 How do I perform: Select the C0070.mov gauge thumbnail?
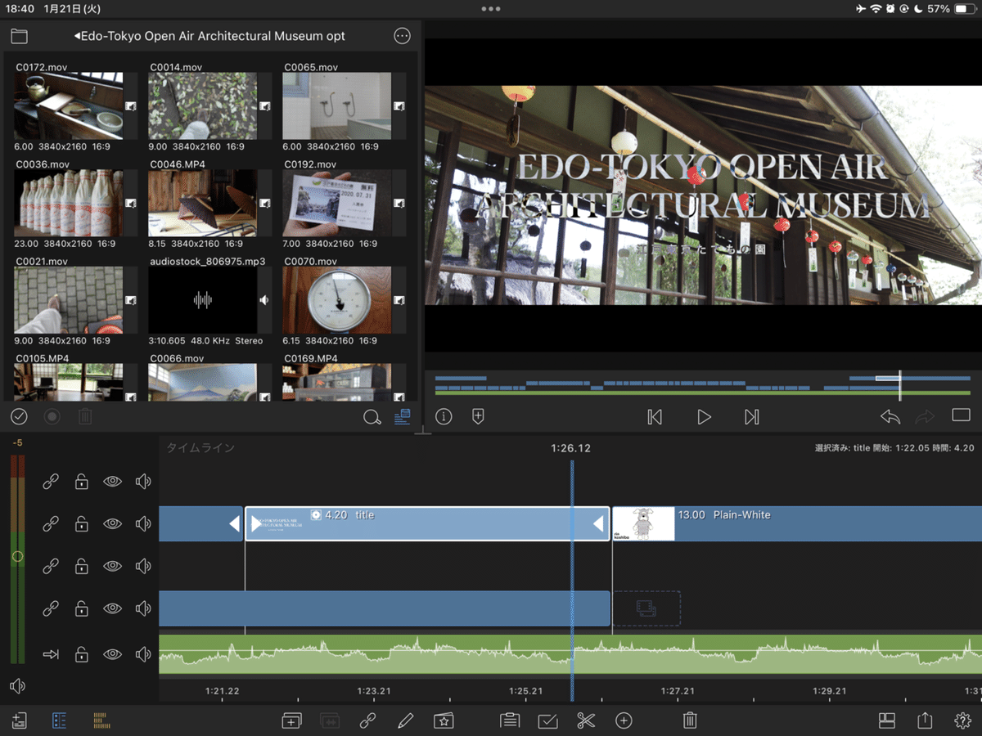336,300
